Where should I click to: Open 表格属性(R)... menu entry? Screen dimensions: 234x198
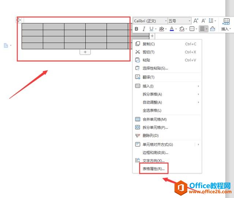coord(167,169)
